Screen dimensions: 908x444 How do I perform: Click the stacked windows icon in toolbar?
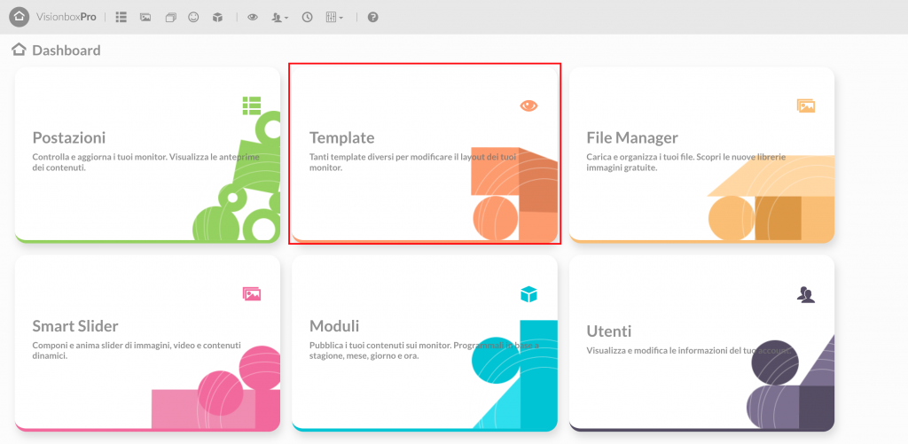pos(170,17)
